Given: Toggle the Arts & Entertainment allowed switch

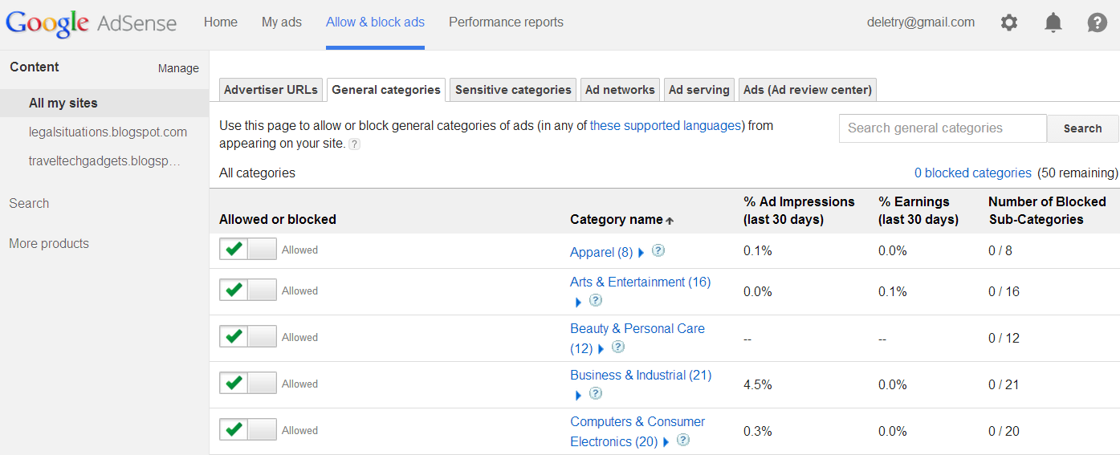Looking at the screenshot, I should click(248, 290).
